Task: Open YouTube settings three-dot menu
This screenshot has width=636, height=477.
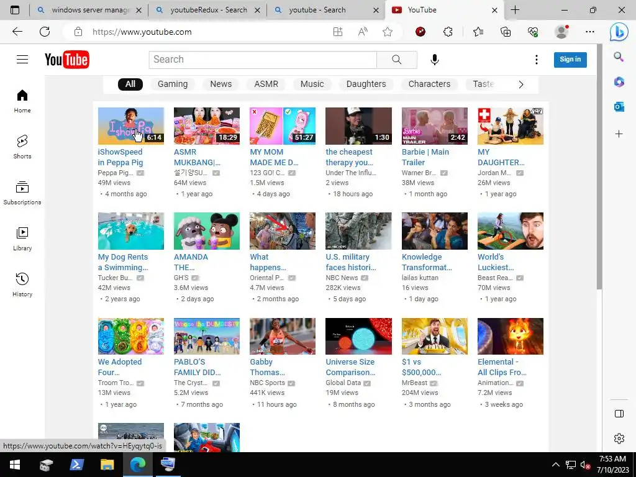Action: click(x=536, y=60)
